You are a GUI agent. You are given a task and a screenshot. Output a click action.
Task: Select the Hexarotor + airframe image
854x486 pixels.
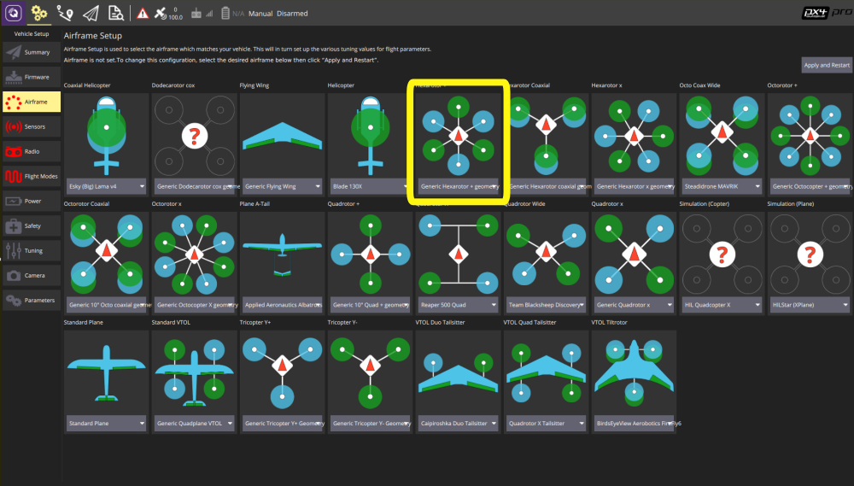[458, 135]
